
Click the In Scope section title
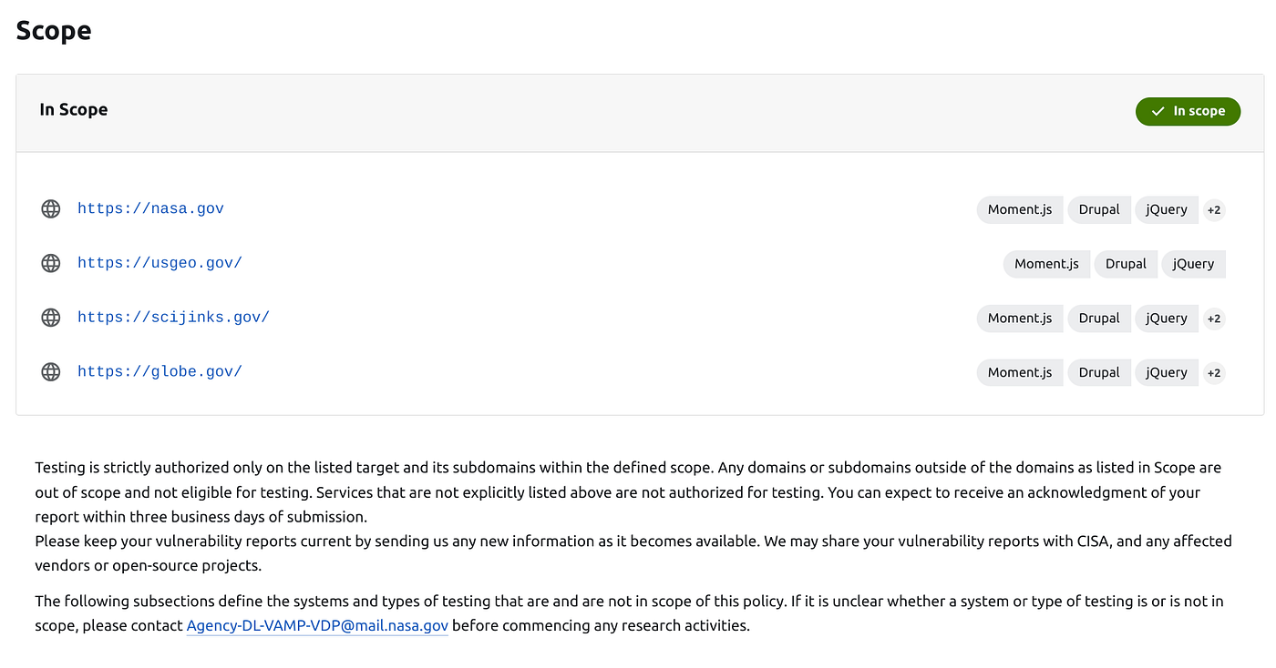pyautogui.click(x=74, y=109)
